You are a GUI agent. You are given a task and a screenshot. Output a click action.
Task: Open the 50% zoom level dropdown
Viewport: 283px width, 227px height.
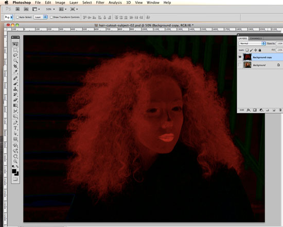click(x=50, y=9)
